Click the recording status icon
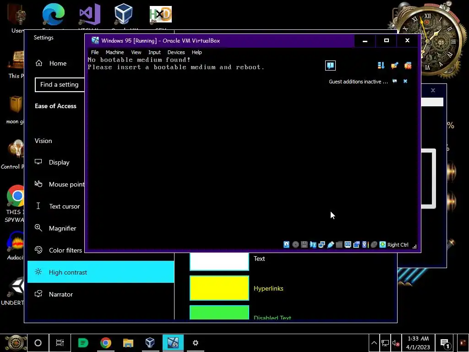Image resolution: width=469 pixels, height=352 pixels. 356,245
